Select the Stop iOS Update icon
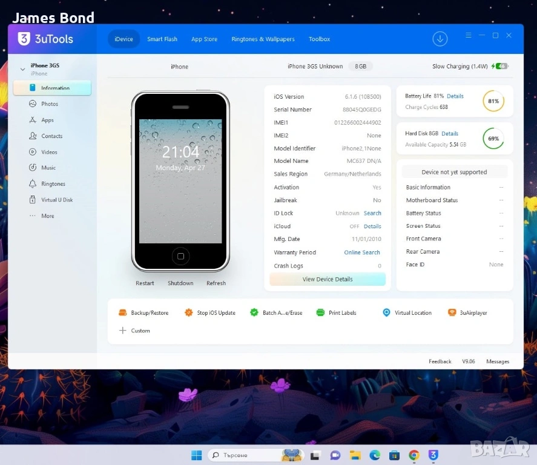The image size is (537, 465). (189, 313)
